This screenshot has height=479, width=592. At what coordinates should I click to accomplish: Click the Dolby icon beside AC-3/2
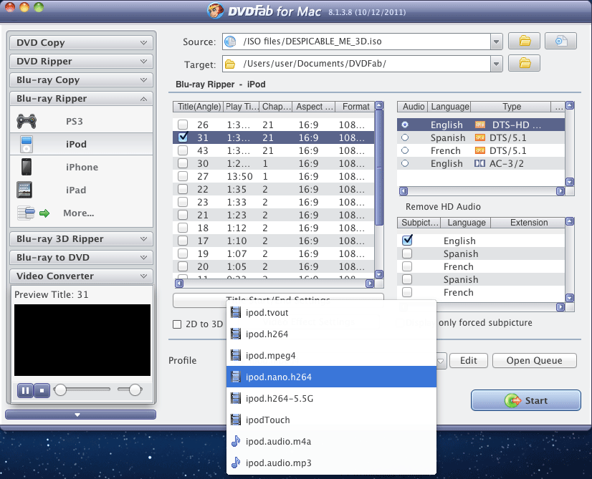(480, 163)
